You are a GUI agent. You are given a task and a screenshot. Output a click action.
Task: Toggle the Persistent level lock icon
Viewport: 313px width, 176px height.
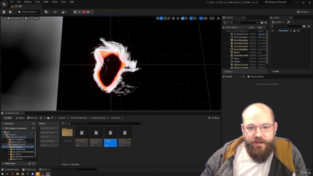294,31
